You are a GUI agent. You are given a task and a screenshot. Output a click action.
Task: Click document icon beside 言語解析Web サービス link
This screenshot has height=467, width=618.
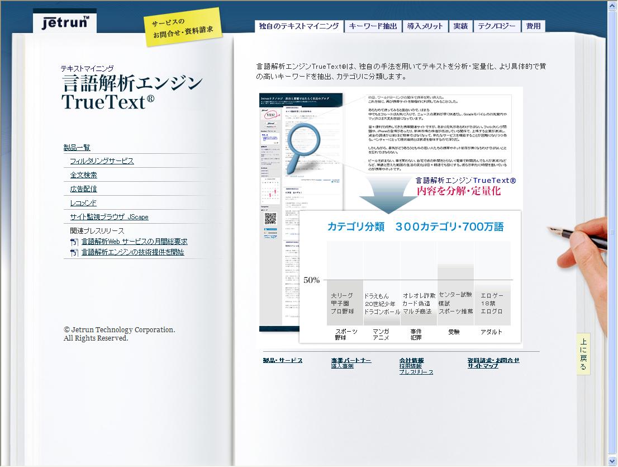(x=74, y=242)
